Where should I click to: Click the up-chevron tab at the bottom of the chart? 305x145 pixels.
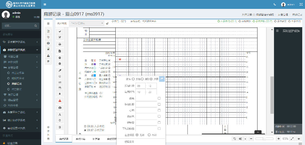click(x=258, y=132)
